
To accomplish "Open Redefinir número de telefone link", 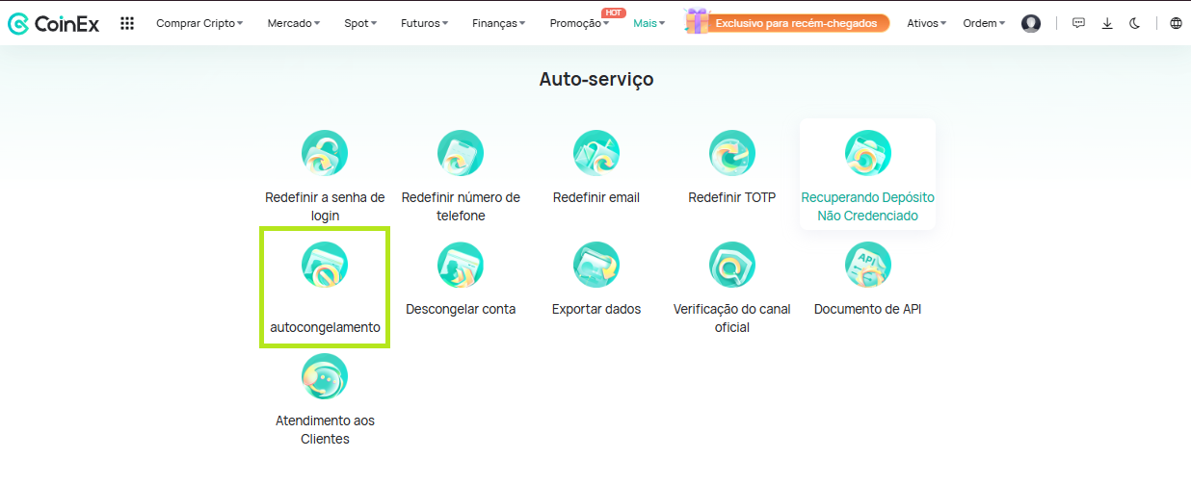I will point(461,206).
